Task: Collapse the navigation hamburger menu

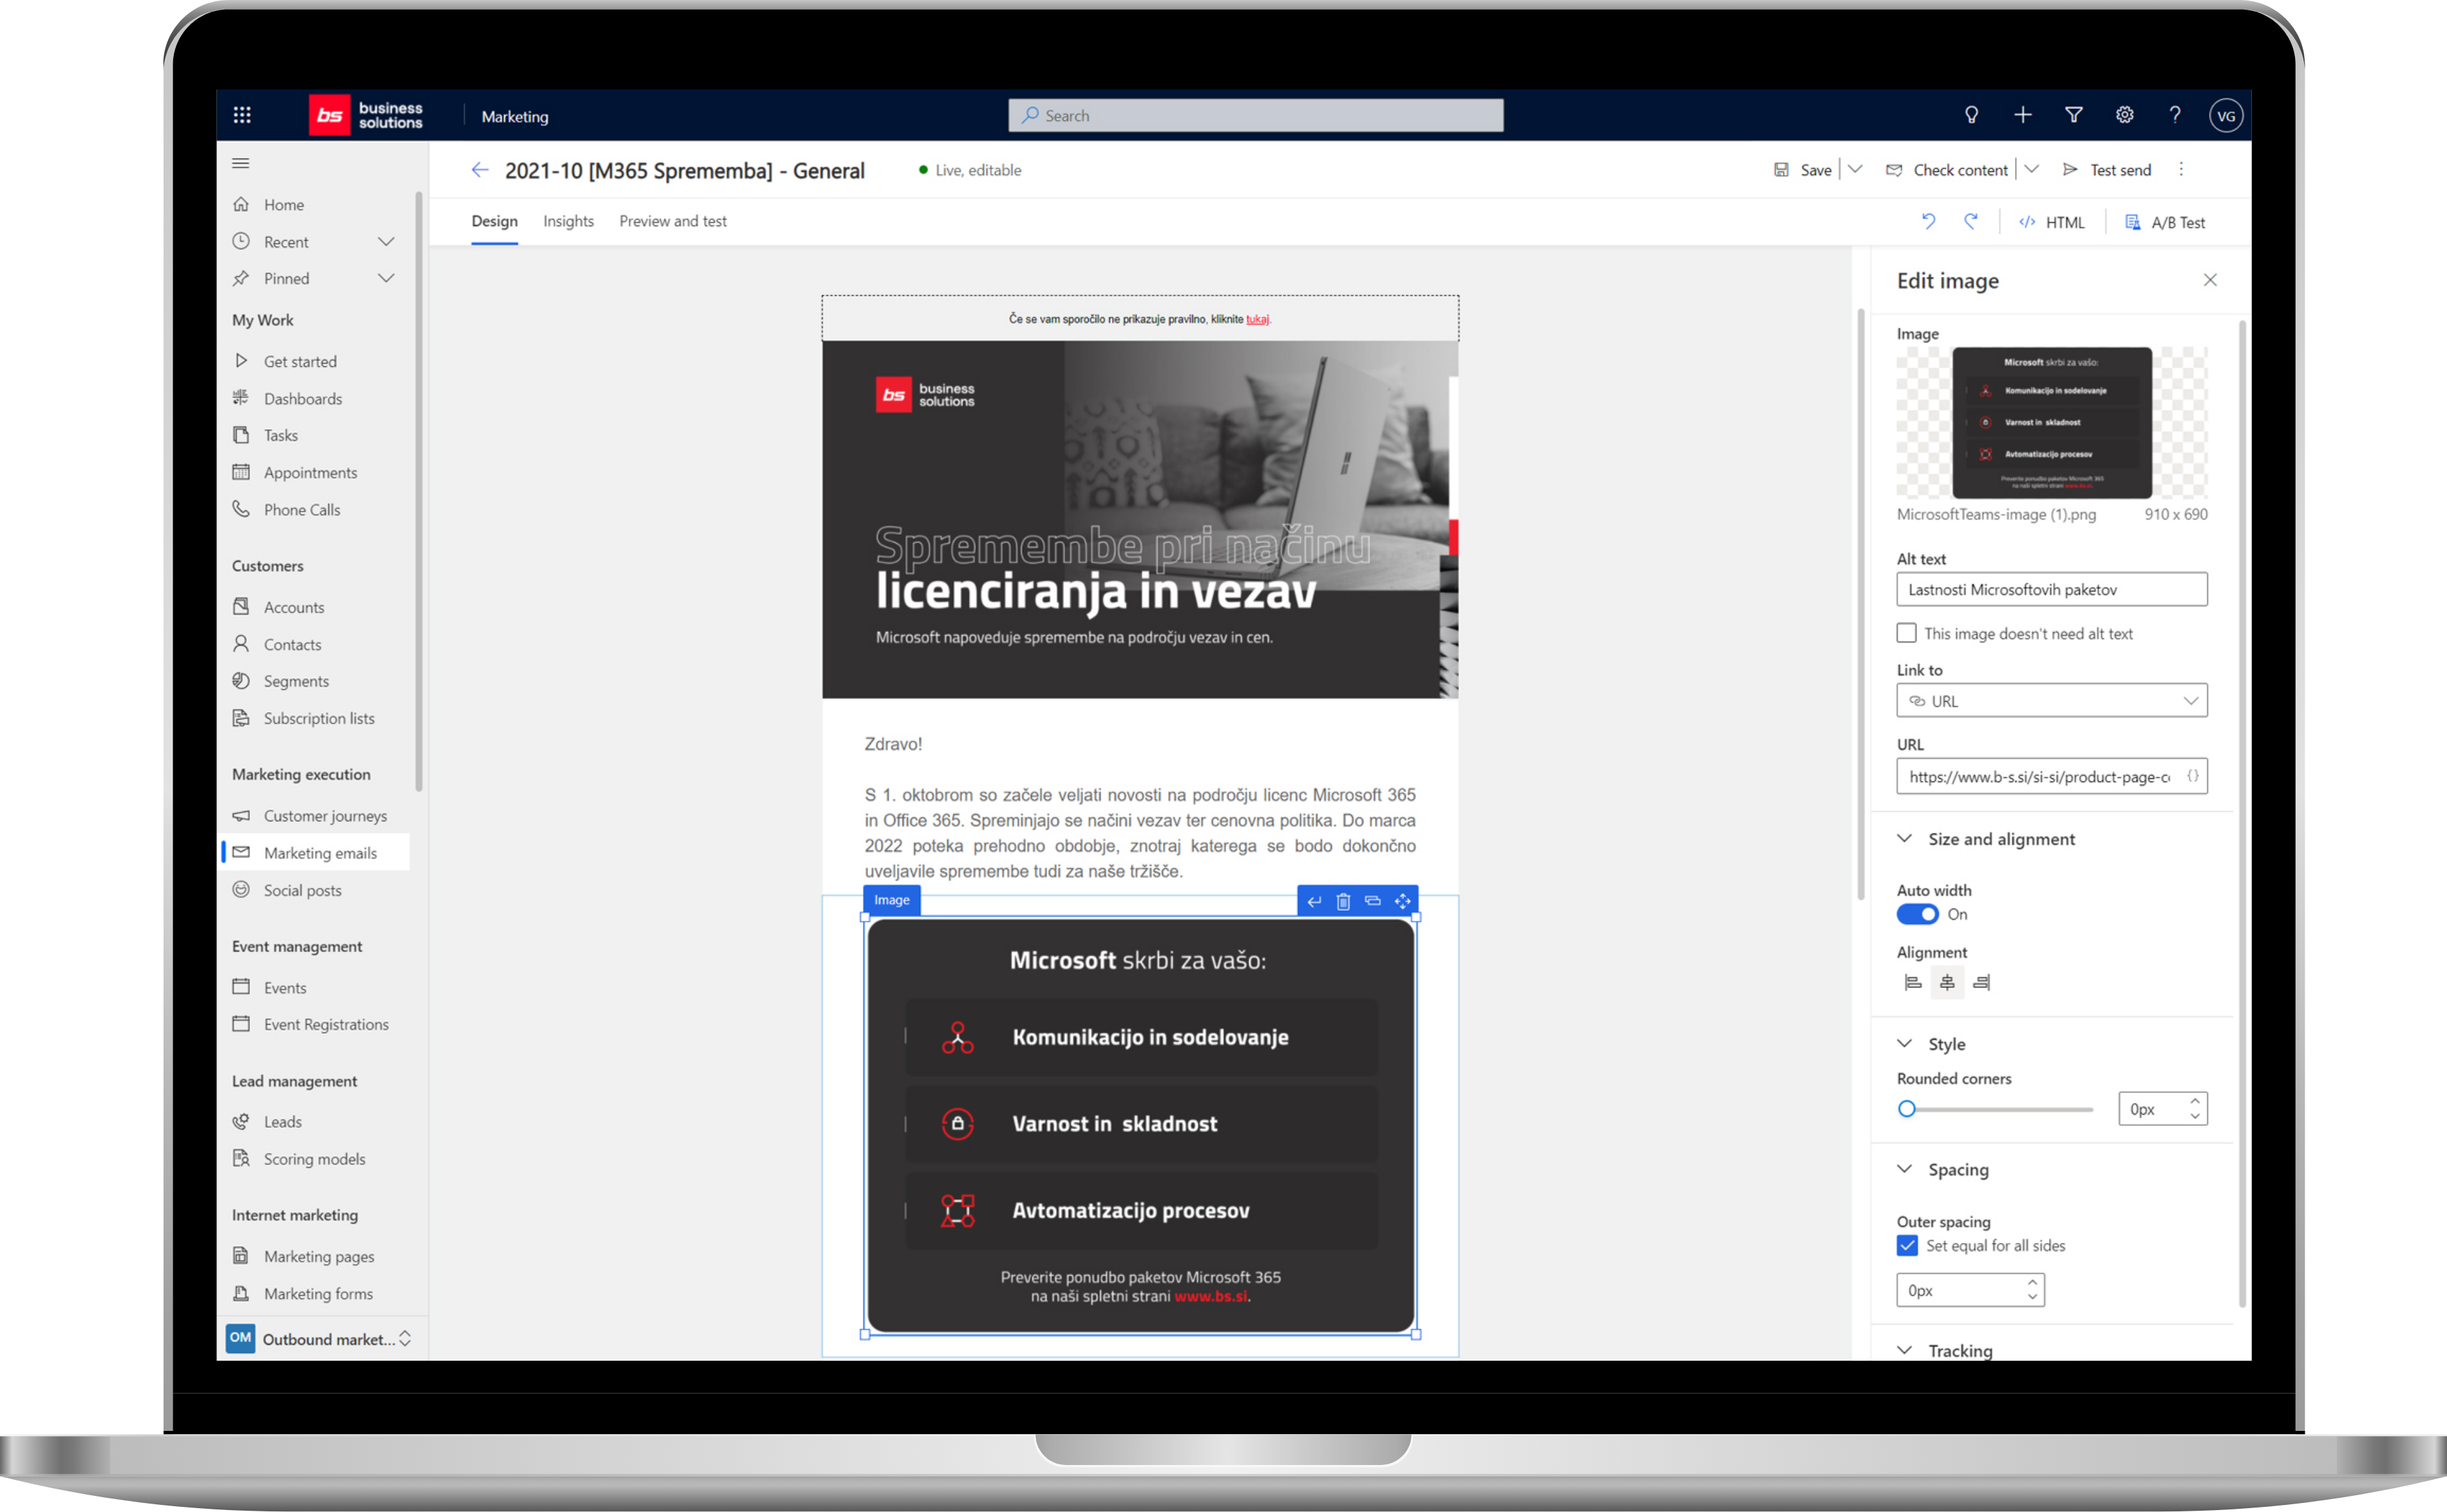Action: [x=241, y=163]
